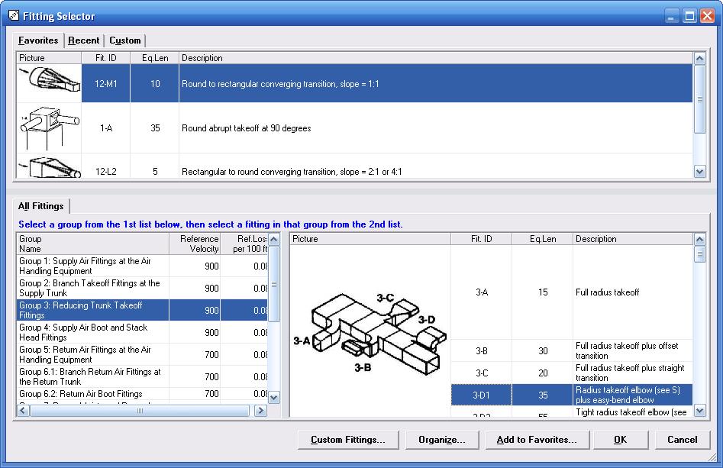Select the round abrupt takeoff fitting picture
This screenshot has height=468, width=723.
point(50,128)
